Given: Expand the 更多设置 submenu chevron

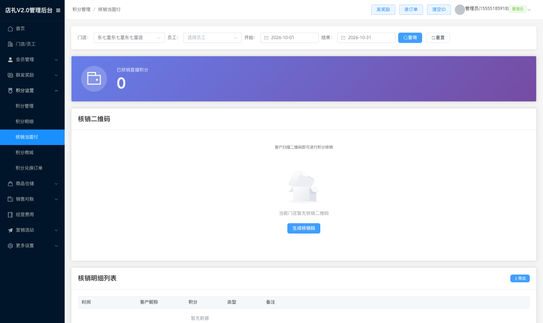Looking at the screenshot, I should click(x=56, y=246).
